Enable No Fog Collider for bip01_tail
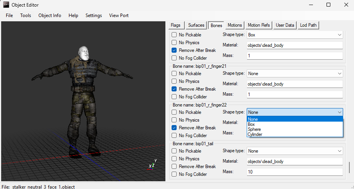354x189 pixels. pos(174,174)
